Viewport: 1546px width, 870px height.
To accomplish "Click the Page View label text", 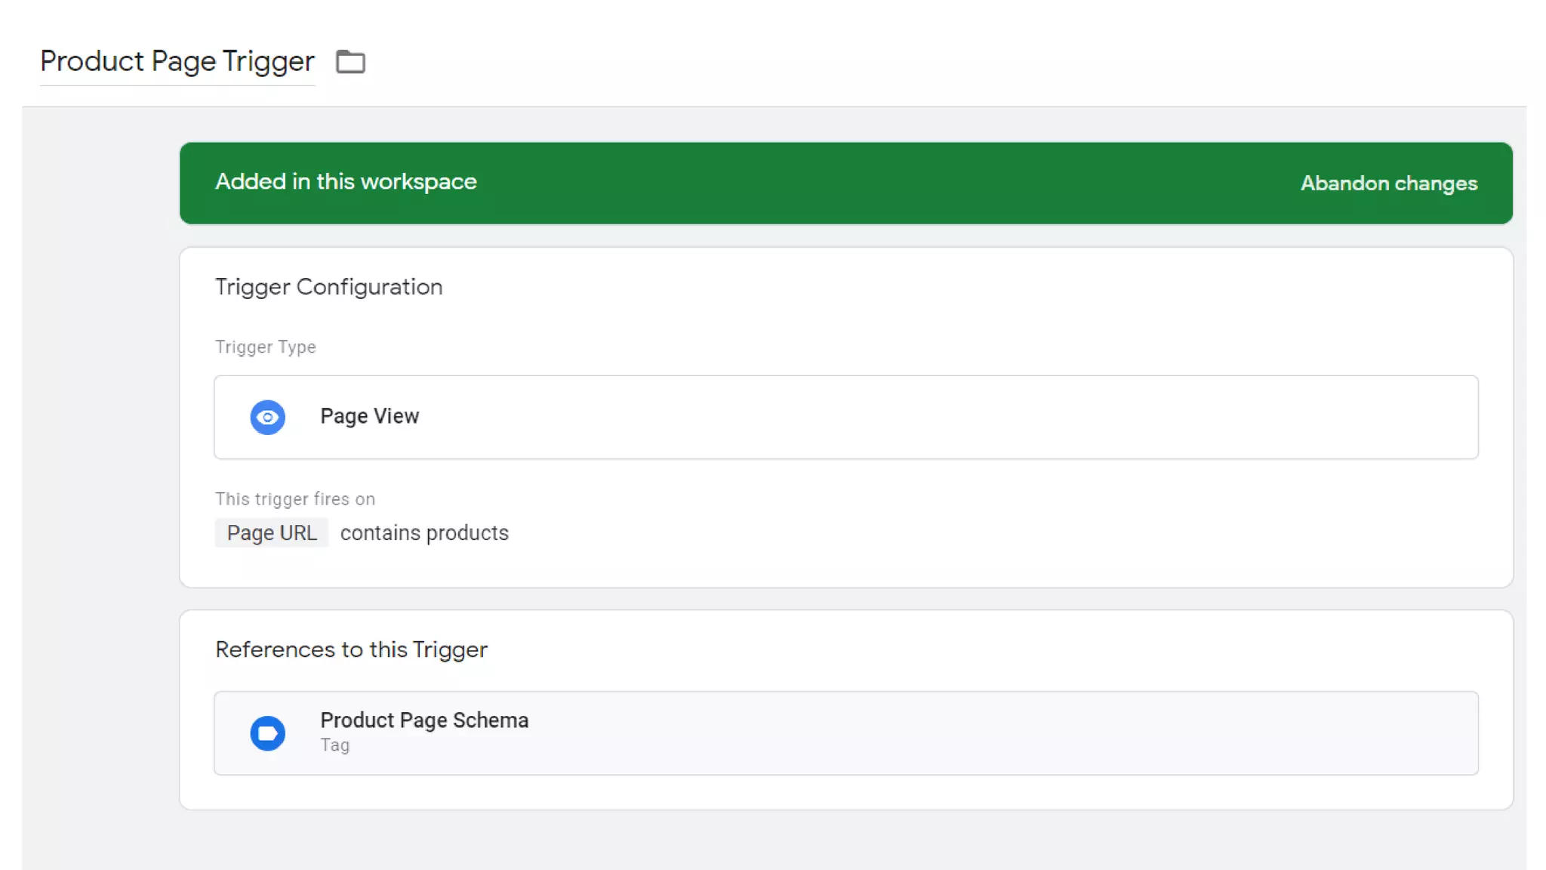I will tap(369, 416).
